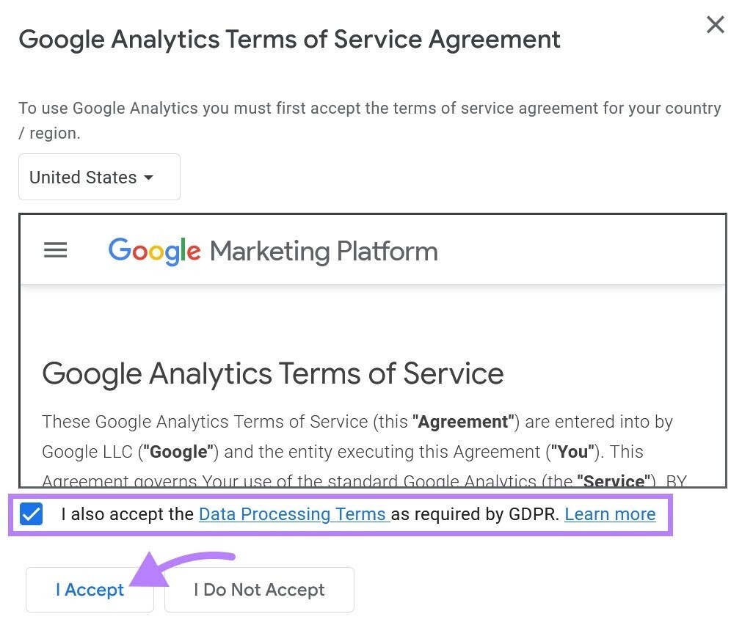Select the Google Analytics Terms of Service heading
The image size is (742, 636).
[273, 373]
